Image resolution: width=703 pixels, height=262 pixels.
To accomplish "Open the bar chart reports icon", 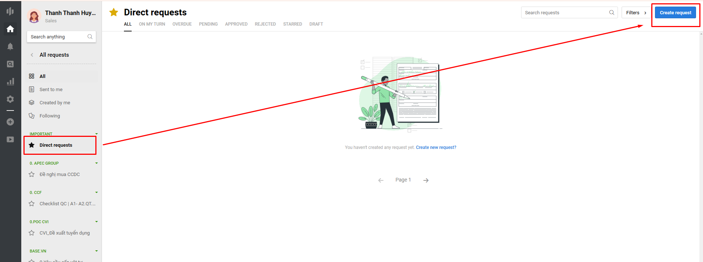I will (10, 82).
